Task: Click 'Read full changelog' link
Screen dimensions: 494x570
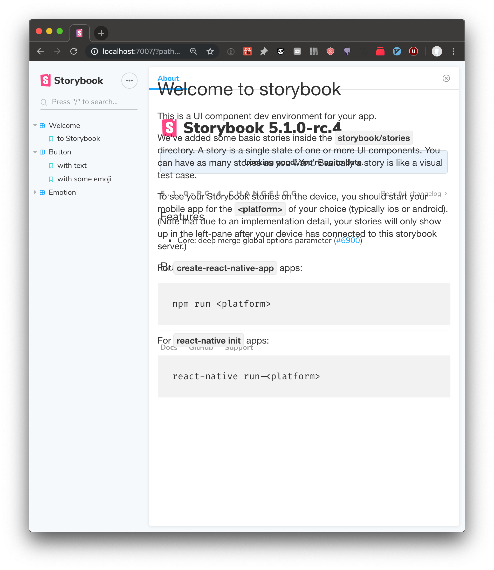Action: click(x=414, y=194)
